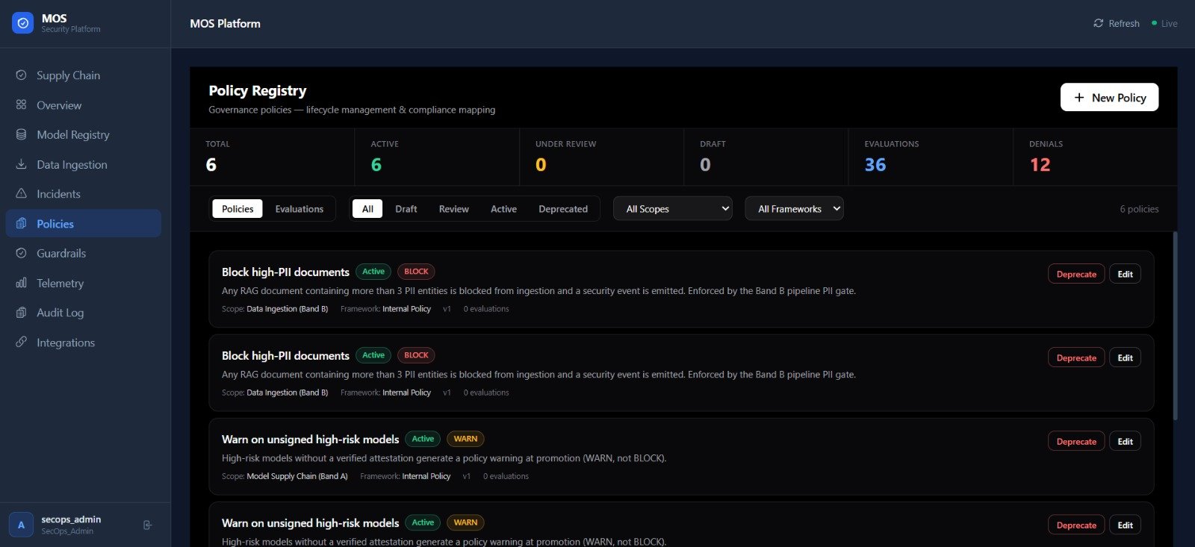Open the All Frameworks dropdown

(x=795, y=209)
